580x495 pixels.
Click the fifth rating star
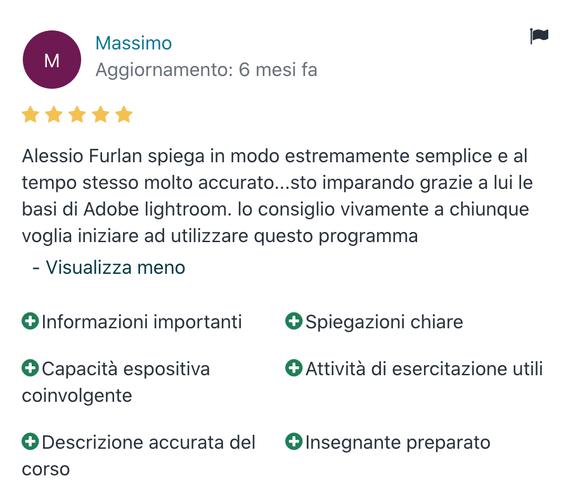124,114
